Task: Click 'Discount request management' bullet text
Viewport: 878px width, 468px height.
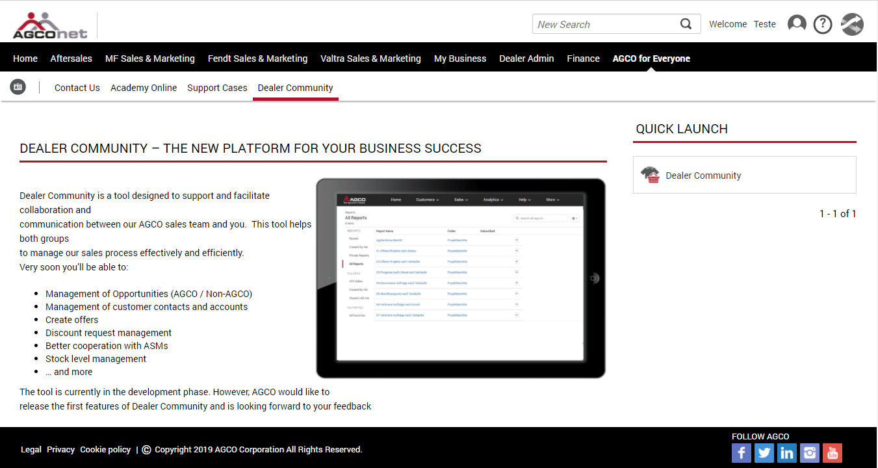Action: coord(109,333)
